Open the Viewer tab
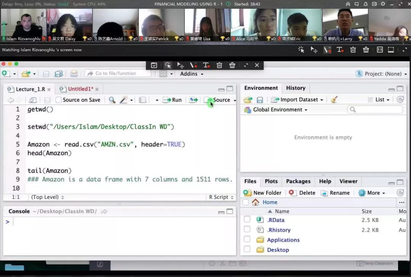The image size is (411, 277). [x=348, y=181]
